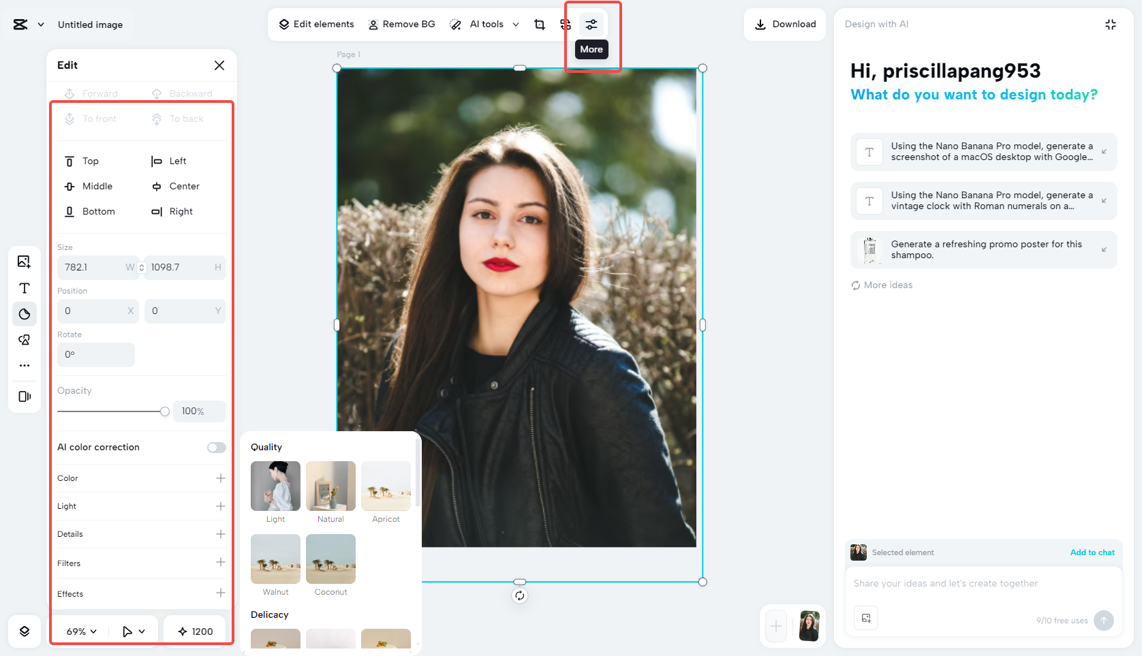The width and height of the screenshot is (1142, 656).
Task: Click the rotate handle below the image
Action: pyautogui.click(x=520, y=596)
